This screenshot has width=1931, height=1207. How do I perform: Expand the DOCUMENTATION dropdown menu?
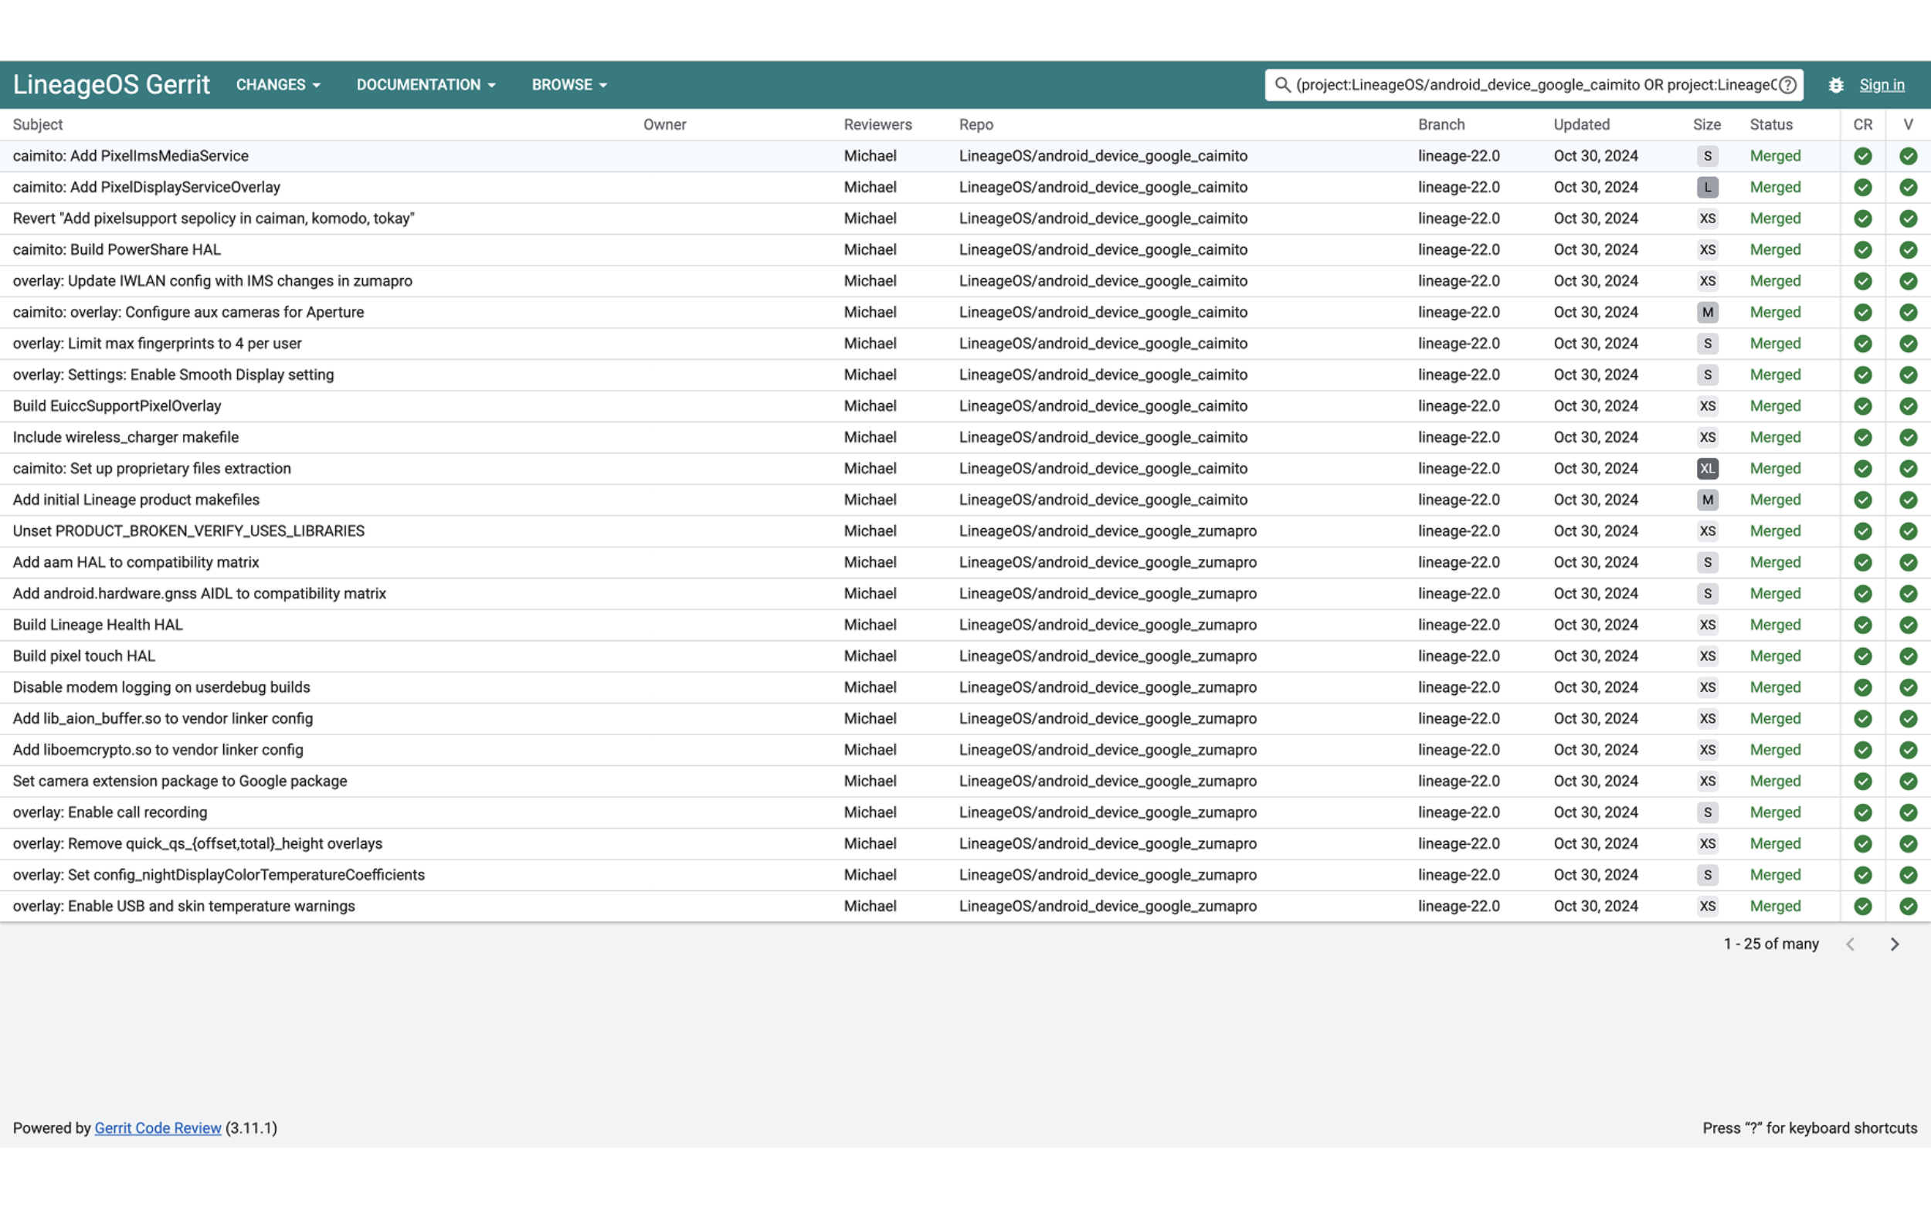(x=426, y=85)
